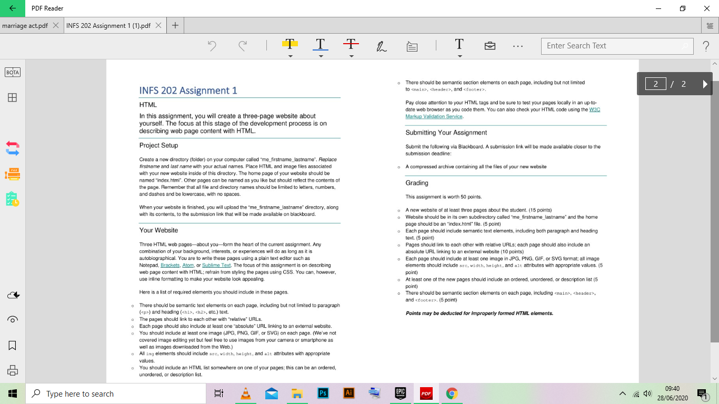Open Windows Start menu

click(x=13, y=393)
